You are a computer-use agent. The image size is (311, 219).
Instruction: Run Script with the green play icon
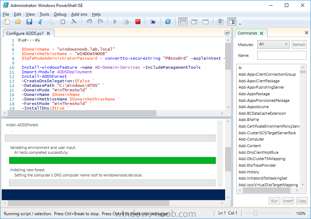[115, 22]
